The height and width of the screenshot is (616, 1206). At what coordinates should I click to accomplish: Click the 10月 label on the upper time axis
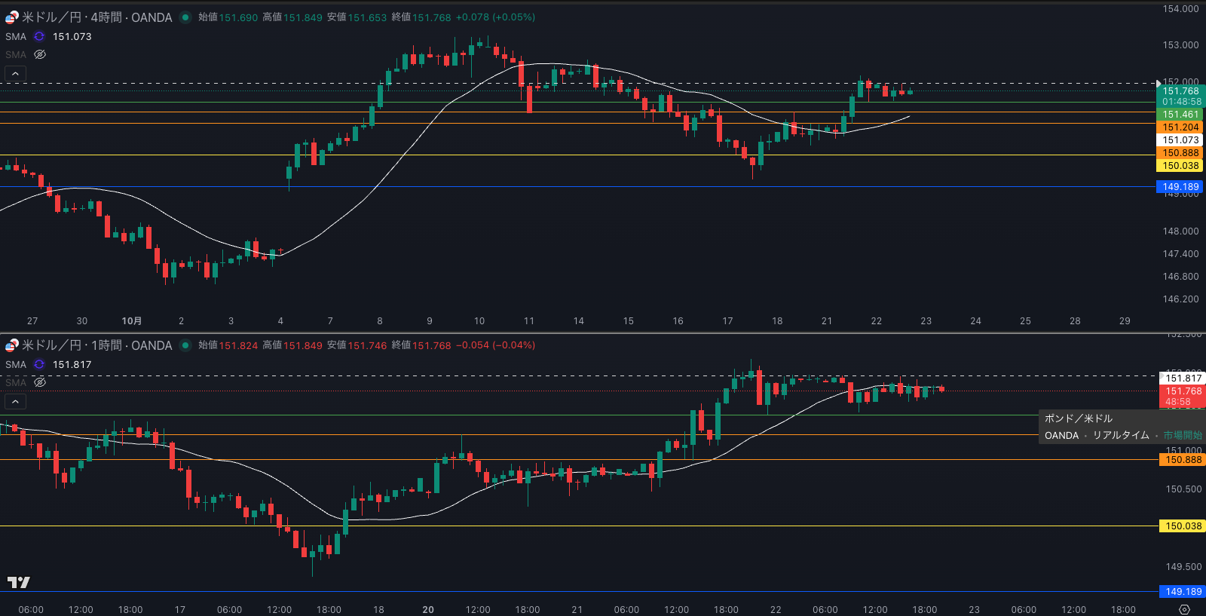pos(132,321)
